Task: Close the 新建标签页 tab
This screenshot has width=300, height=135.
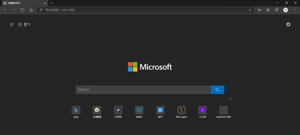Action: pyautogui.click(x=45, y=3)
